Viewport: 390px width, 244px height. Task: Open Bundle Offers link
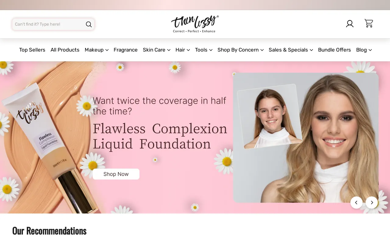[x=335, y=50]
